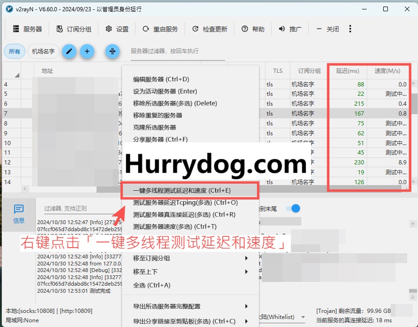Open the three-dot more options menu

(350, 29)
